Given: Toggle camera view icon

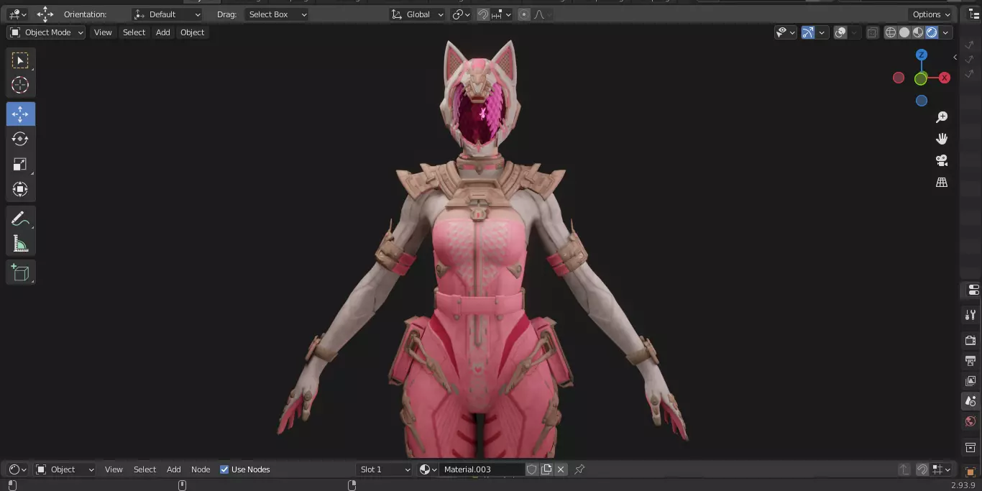Looking at the screenshot, I should pos(942,160).
